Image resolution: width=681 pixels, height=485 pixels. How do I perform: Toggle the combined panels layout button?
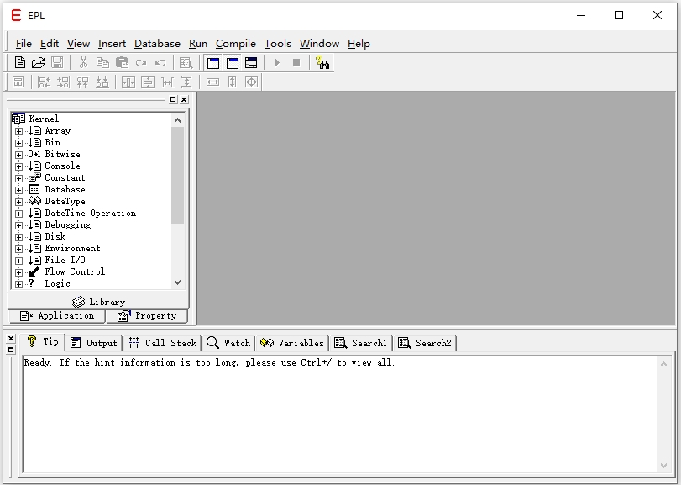(x=251, y=62)
